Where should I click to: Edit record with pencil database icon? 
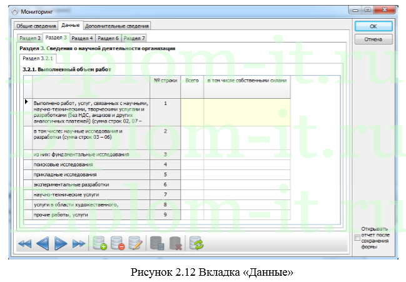pyautogui.click(x=135, y=244)
